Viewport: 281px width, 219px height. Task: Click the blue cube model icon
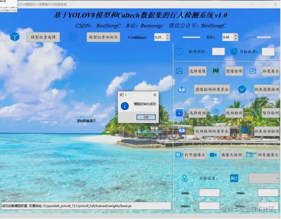pos(15,37)
